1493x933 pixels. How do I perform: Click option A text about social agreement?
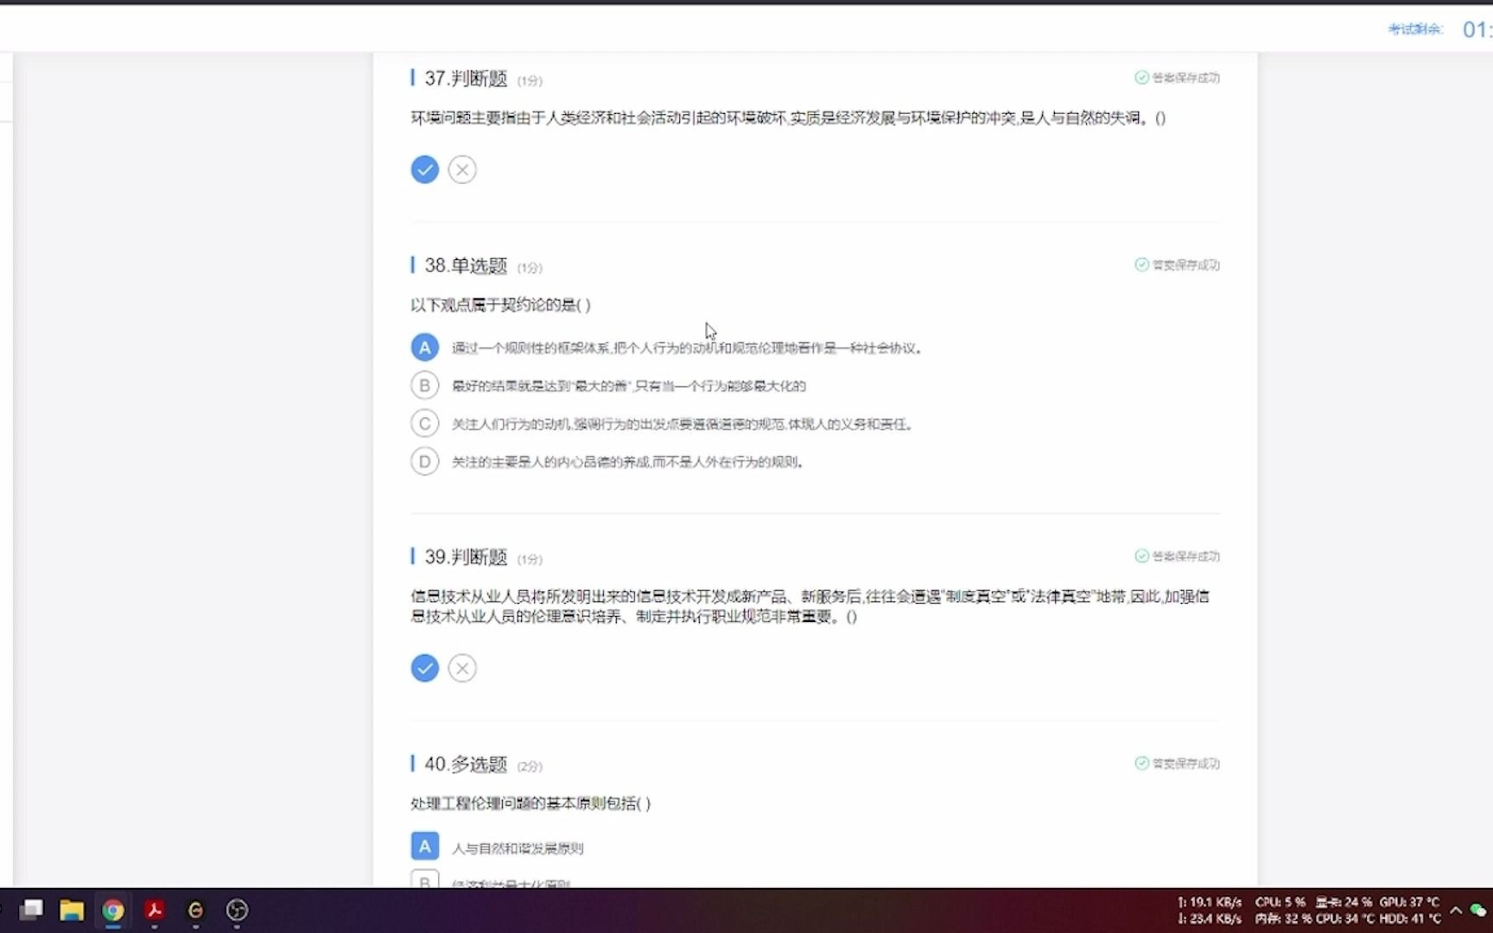(x=687, y=348)
